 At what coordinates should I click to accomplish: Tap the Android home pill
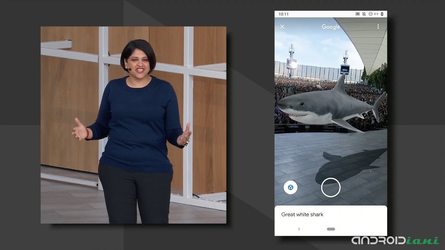(x=331, y=229)
